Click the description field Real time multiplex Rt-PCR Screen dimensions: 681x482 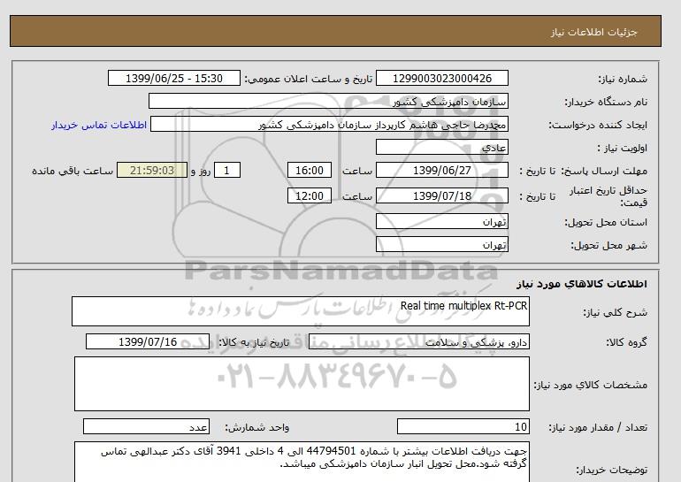(x=301, y=311)
